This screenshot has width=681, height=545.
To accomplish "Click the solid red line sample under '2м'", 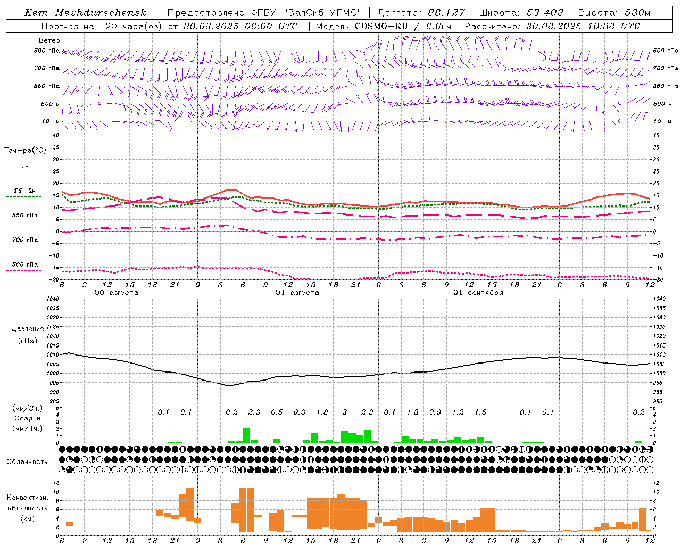I will coord(25,172).
